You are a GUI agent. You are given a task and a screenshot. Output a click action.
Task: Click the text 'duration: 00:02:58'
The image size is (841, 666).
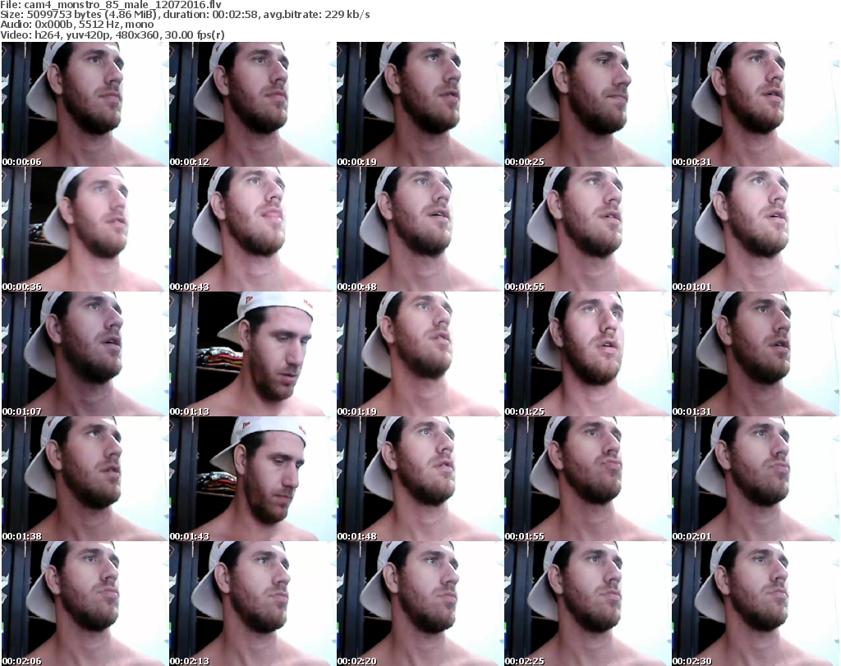click(211, 15)
